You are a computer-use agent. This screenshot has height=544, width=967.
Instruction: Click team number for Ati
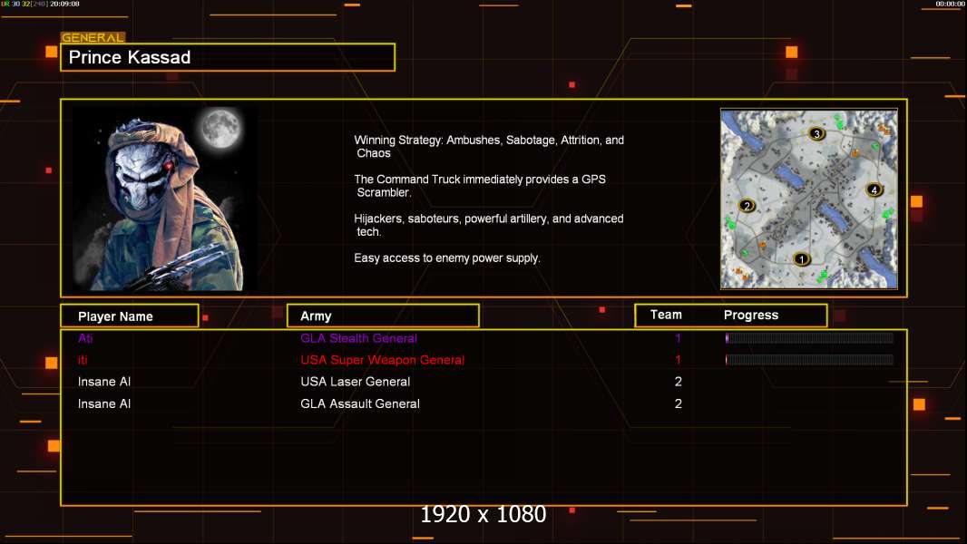pos(678,337)
